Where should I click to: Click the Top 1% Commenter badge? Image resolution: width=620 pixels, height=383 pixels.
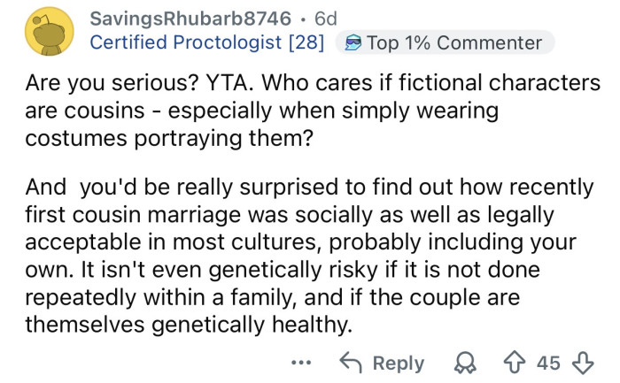[454, 42]
